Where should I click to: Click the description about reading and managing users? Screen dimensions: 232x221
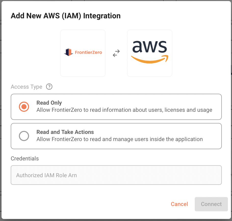[119, 139]
